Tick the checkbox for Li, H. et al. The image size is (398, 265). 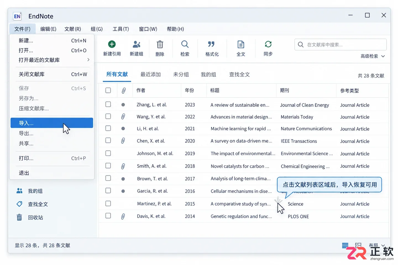point(108,128)
